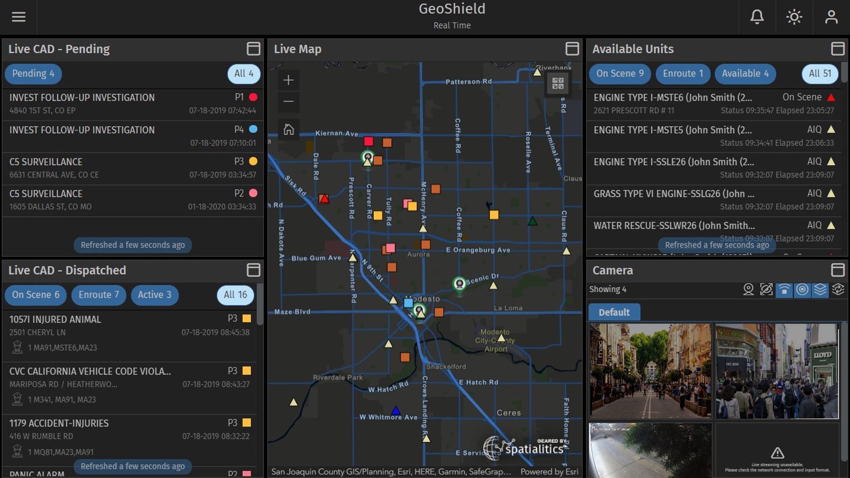Expand the Live CAD - Pending panel
The width and height of the screenshot is (850, 478).
pos(253,49)
